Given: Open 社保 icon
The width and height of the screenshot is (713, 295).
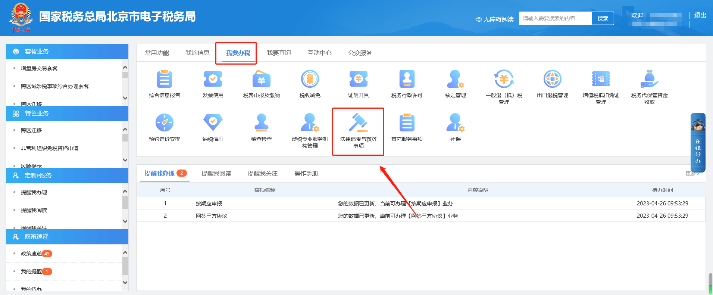Looking at the screenshot, I should pos(455,122).
